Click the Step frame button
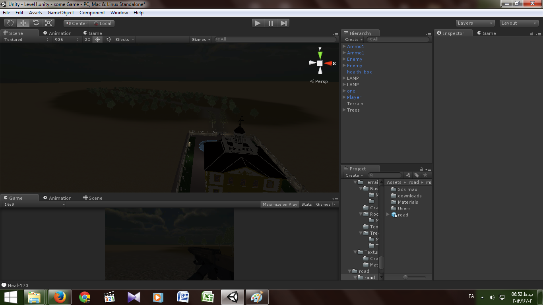Screen dimensions: 543x305 [x=283, y=23]
